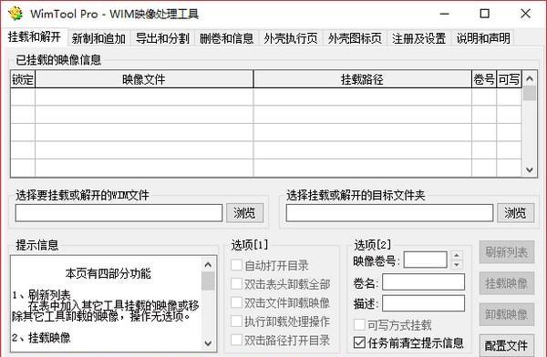The width and height of the screenshot is (547, 357).
Task: Click the mounted image list scrollbar thumb
Action: (x=529, y=93)
